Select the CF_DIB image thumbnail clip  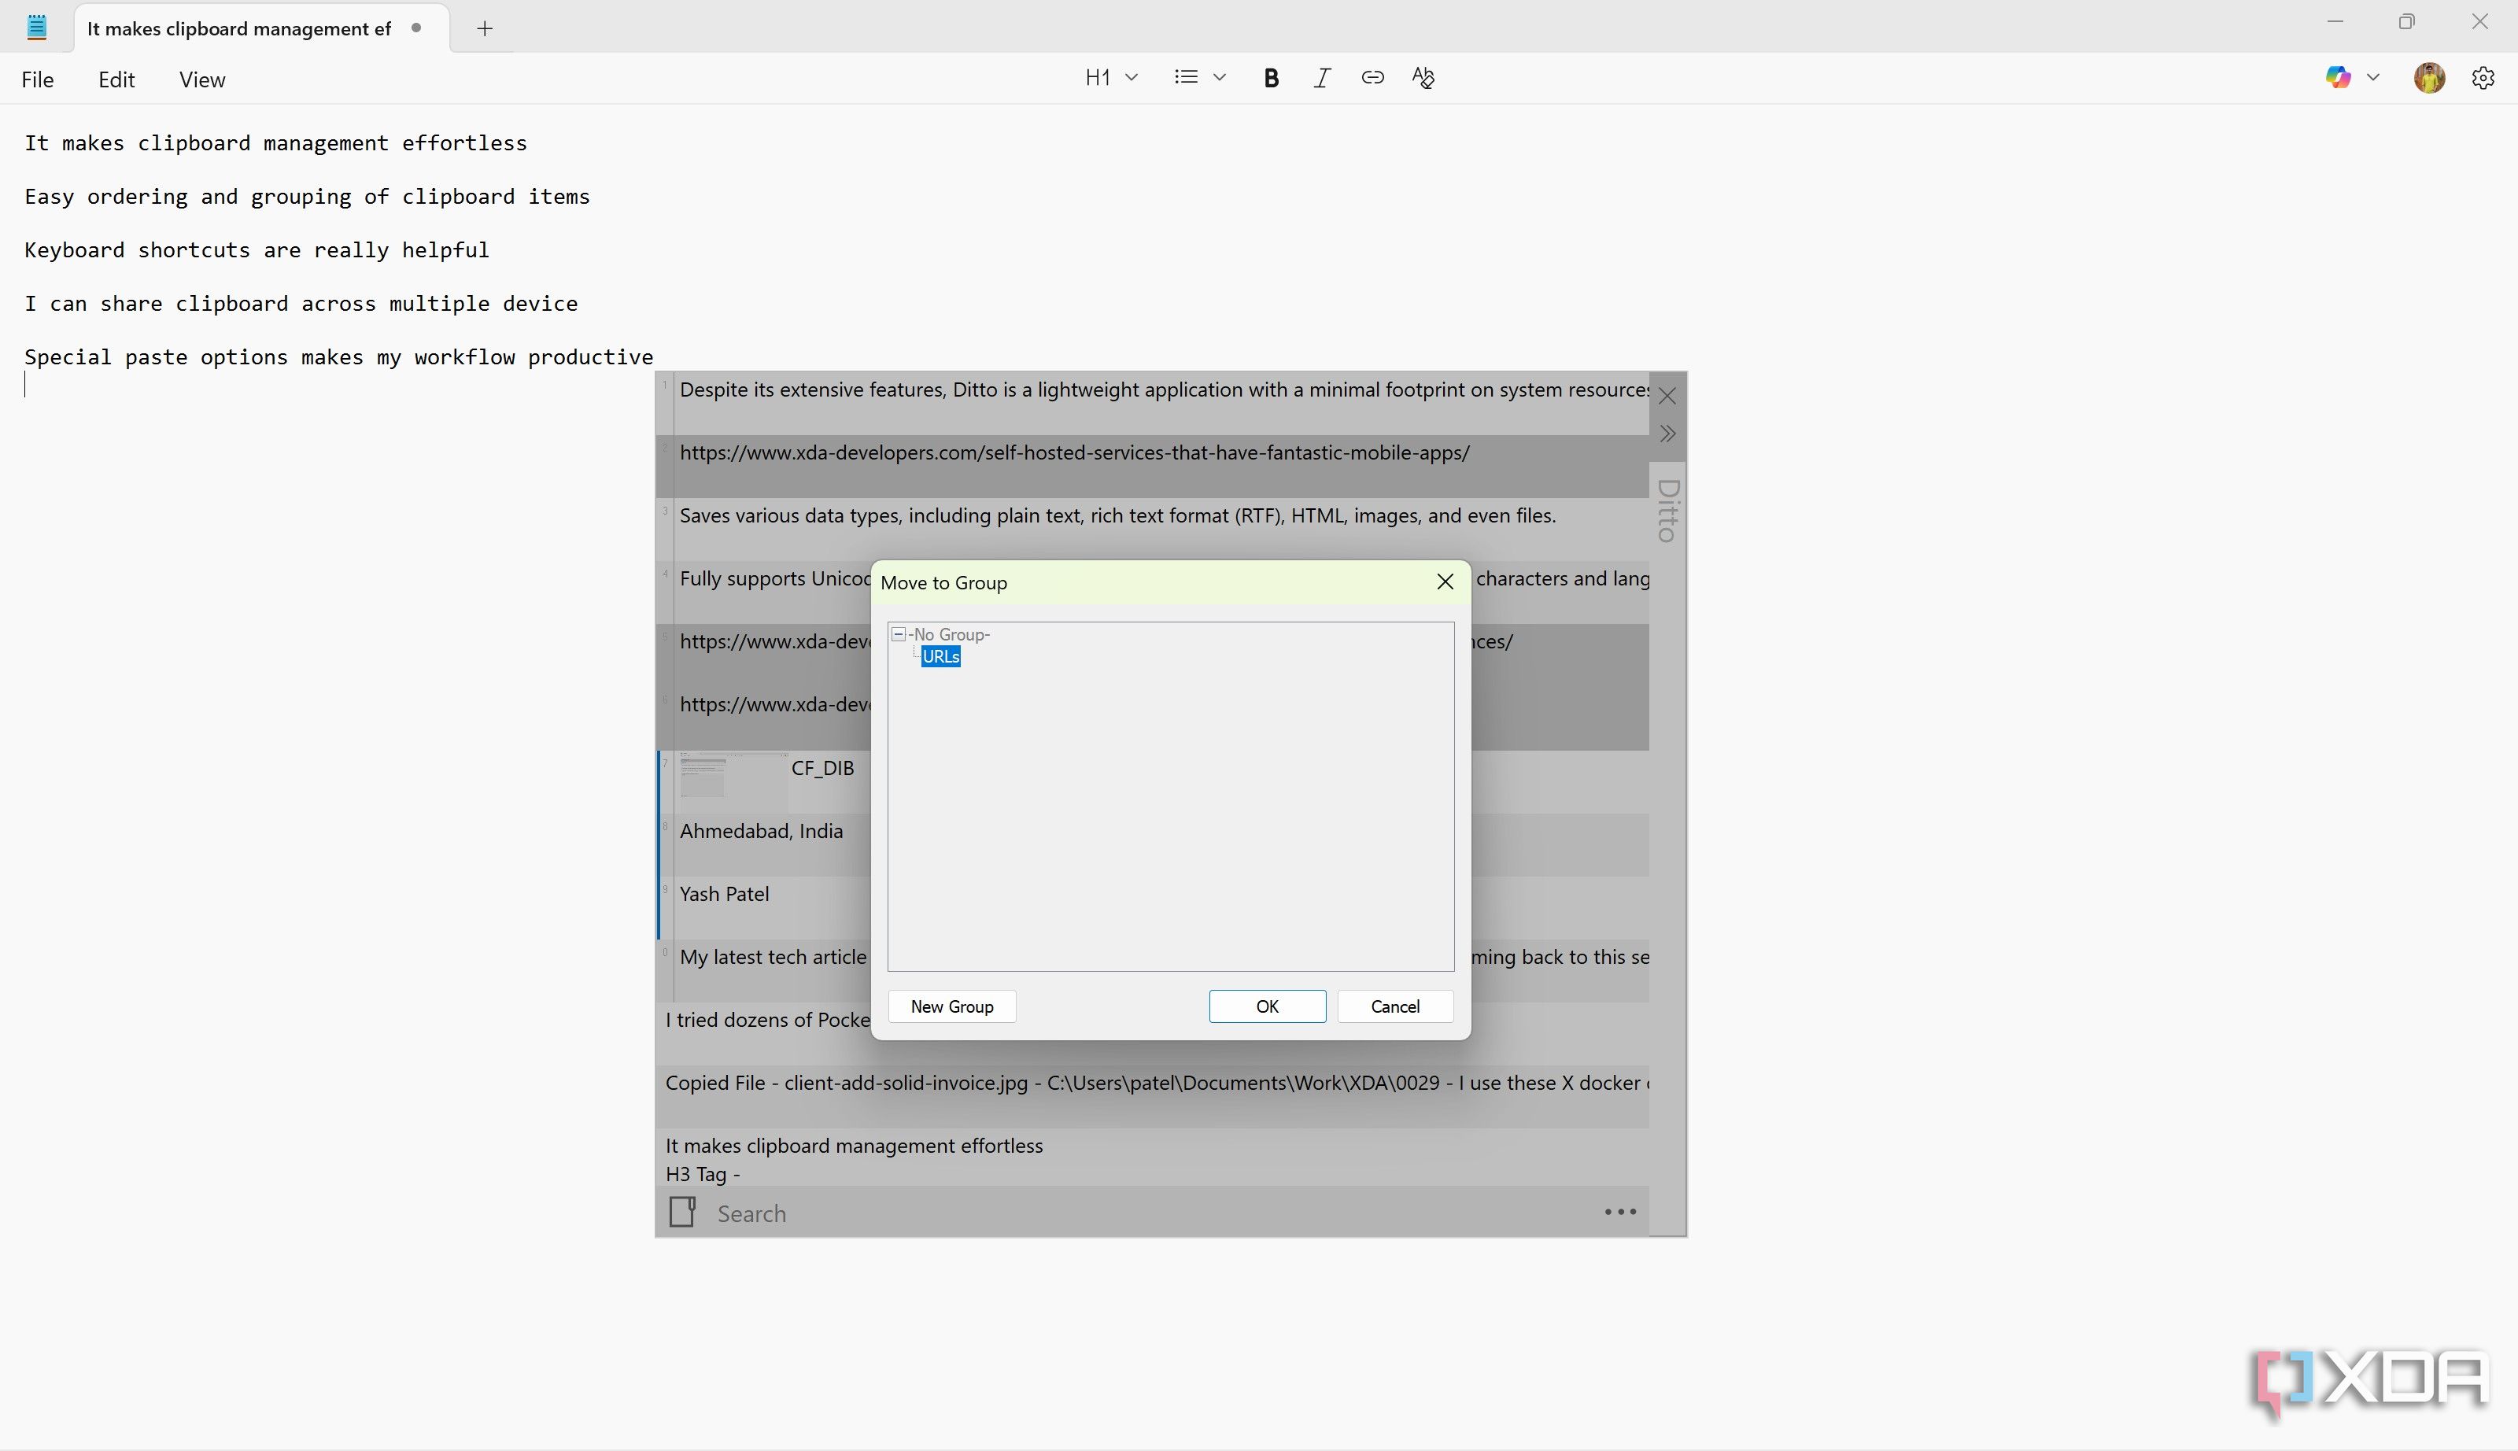733,777
